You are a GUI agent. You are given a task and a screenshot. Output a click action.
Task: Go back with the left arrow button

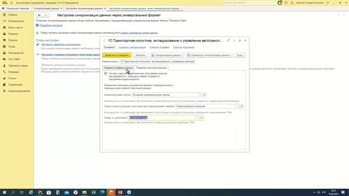point(39,15)
